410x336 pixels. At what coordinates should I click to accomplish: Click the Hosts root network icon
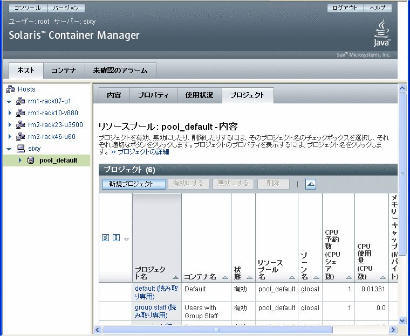pos(10,89)
